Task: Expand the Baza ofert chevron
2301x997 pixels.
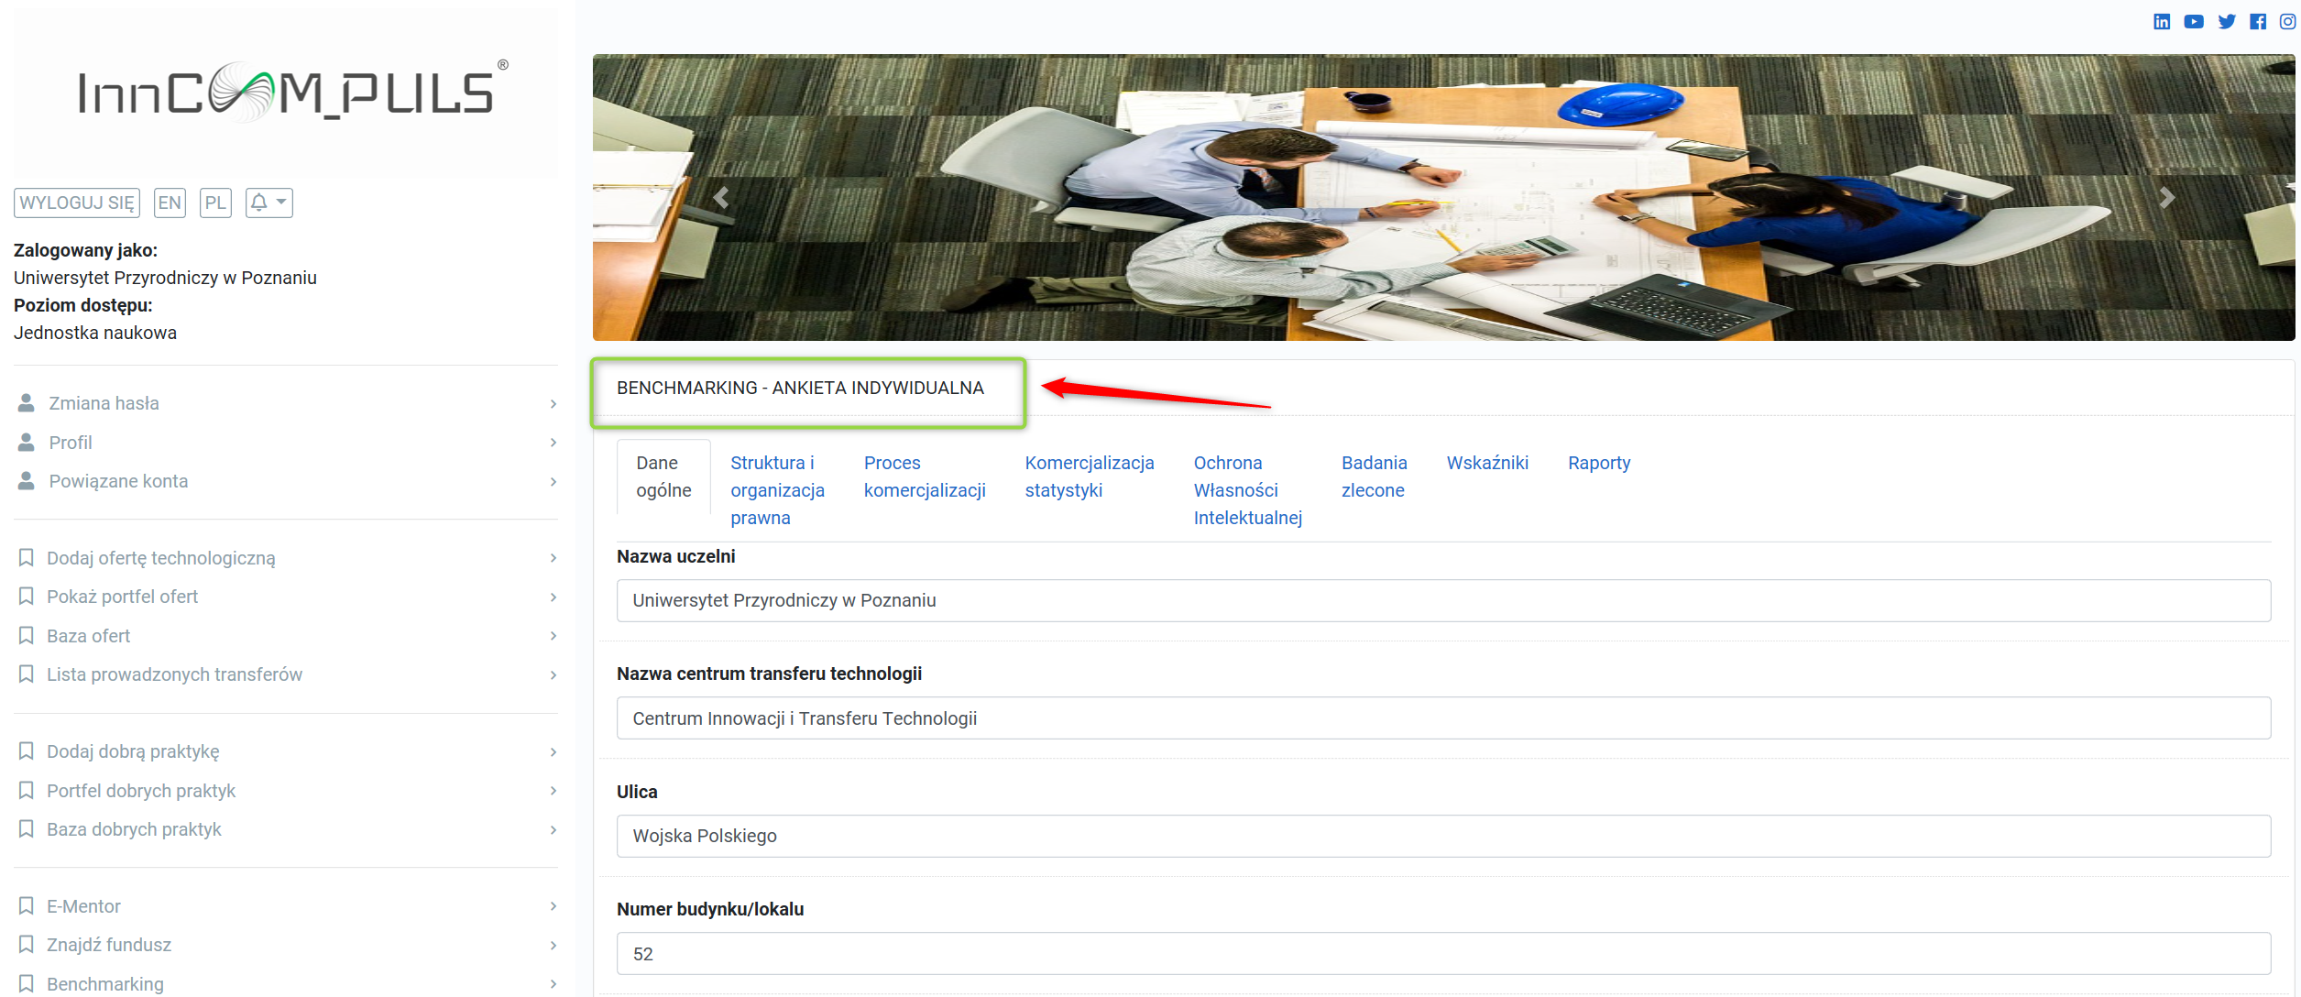Action: point(553,636)
